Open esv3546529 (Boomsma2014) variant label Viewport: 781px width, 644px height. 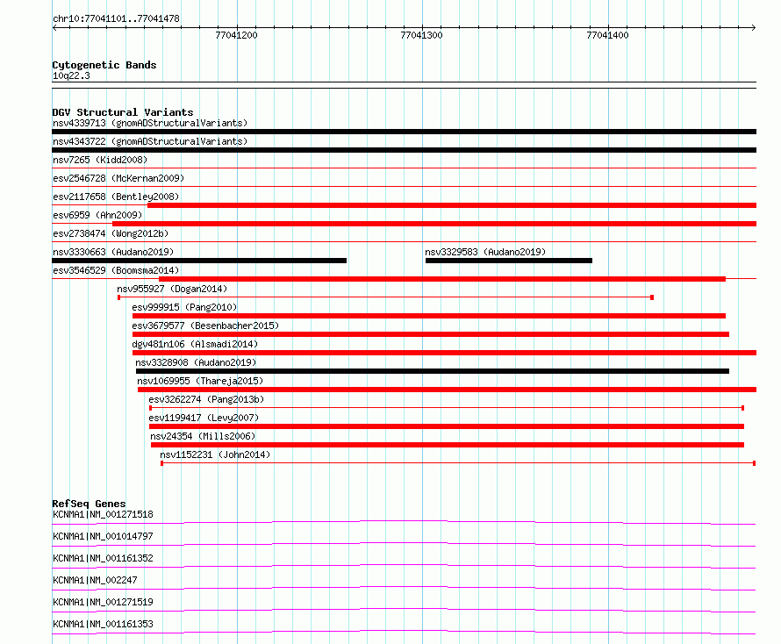(x=116, y=270)
